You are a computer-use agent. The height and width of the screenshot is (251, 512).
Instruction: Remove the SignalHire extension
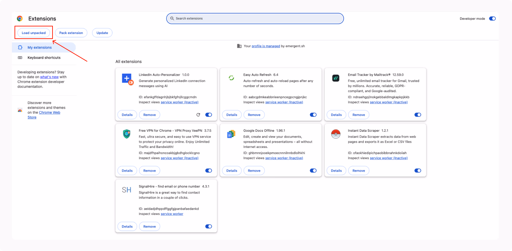click(150, 226)
